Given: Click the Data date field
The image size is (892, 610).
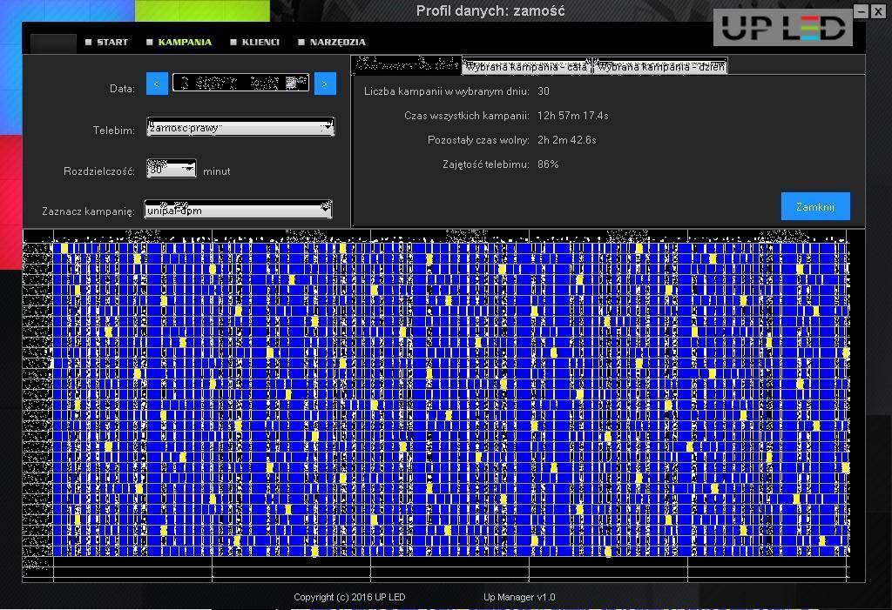Looking at the screenshot, I should pos(240,83).
